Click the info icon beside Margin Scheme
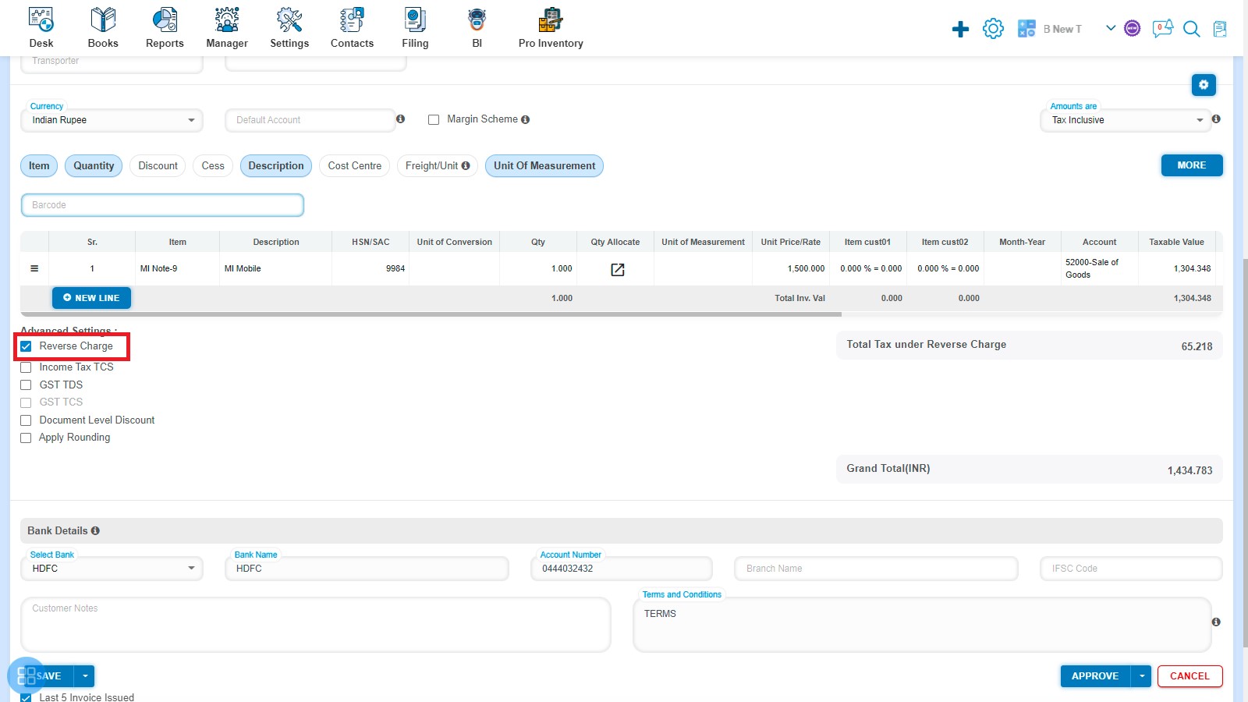The image size is (1248, 702). point(525,119)
